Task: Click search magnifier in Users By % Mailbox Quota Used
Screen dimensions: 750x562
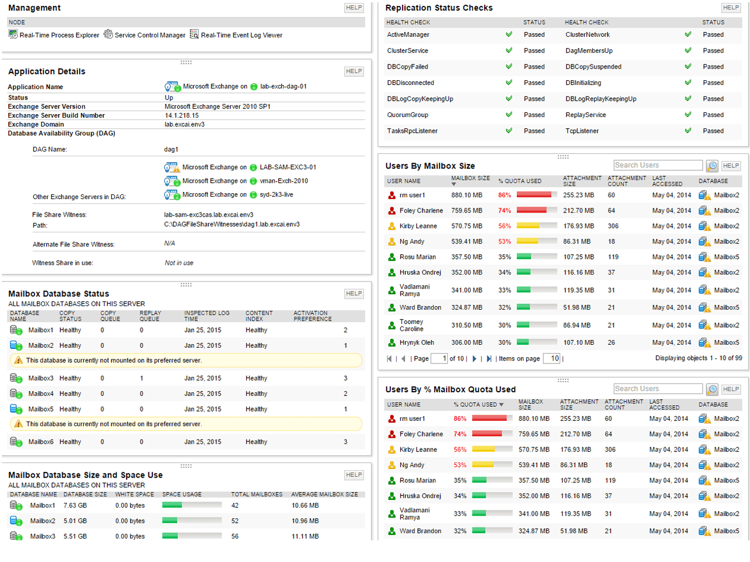Action: (712, 389)
